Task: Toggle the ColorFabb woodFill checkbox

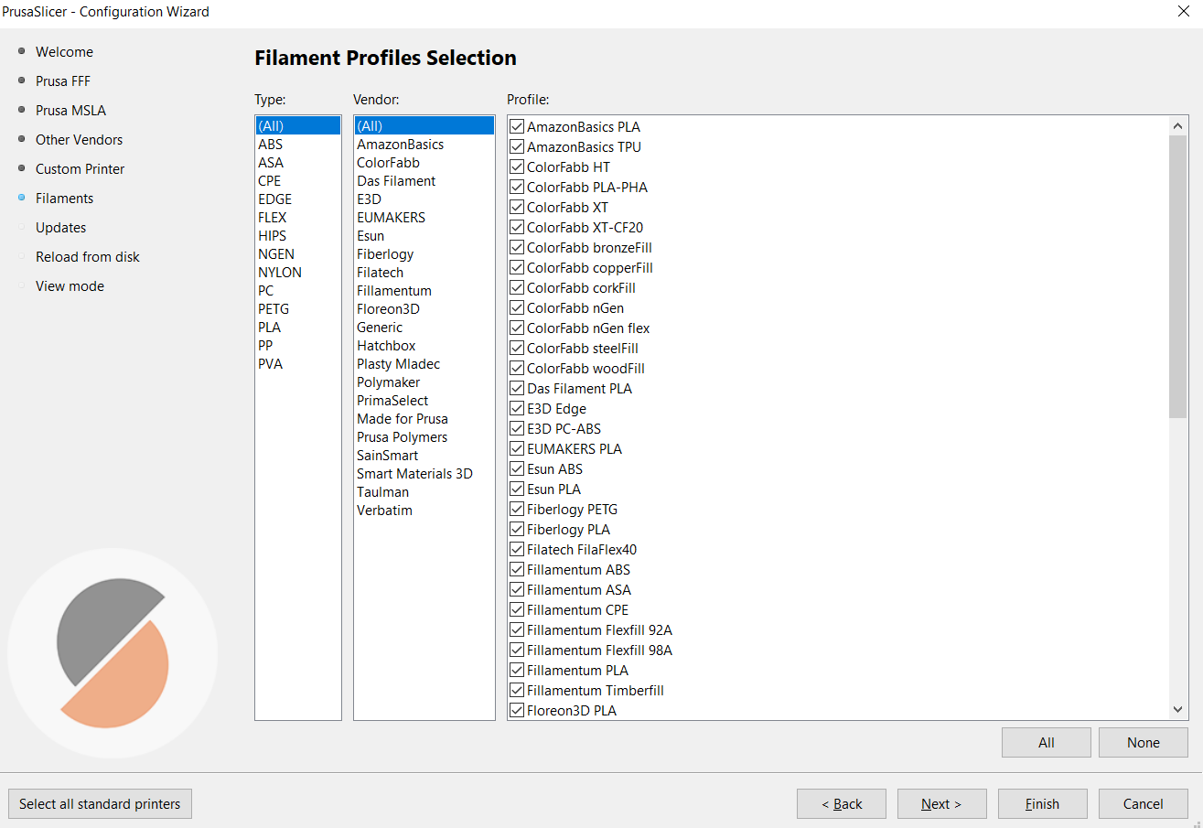Action: [x=517, y=369]
